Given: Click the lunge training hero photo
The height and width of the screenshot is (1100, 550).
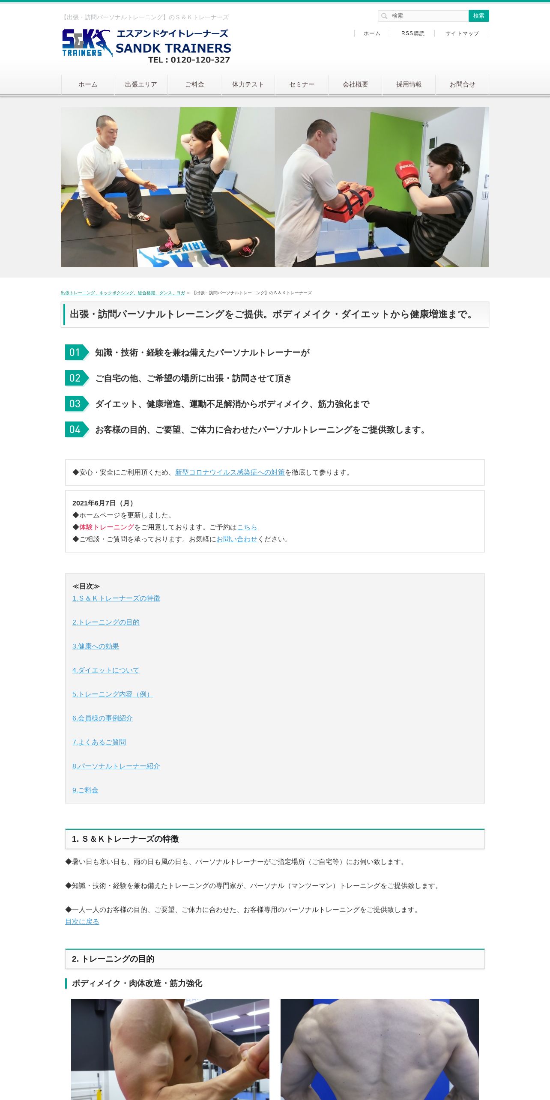Looking at the screenshot, I should pyautogui.click(x=167, y=187).
